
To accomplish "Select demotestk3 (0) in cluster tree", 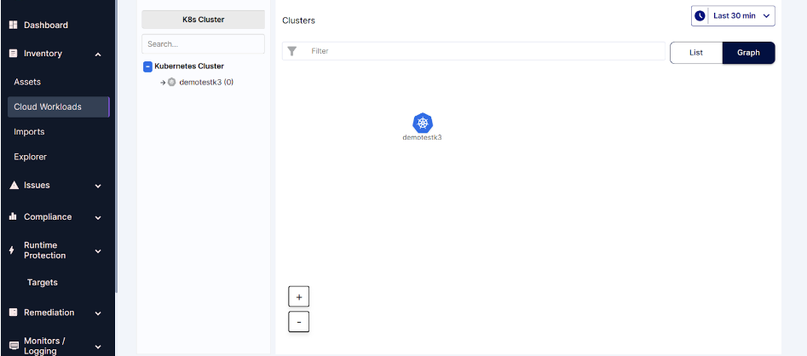I will pyautogui.click(x=206, y=82).
